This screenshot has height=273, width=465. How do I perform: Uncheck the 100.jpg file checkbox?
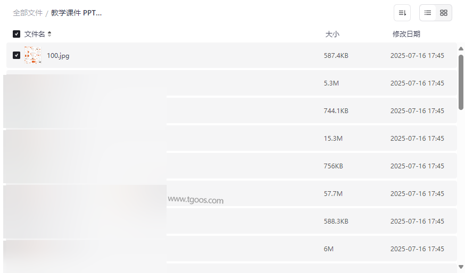(16, 55)
